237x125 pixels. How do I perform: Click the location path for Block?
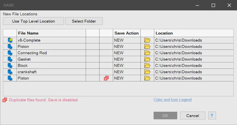click(194, 65)
